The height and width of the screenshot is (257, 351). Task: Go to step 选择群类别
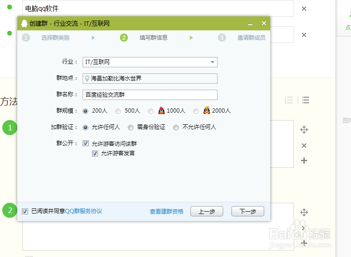(55, 38)
